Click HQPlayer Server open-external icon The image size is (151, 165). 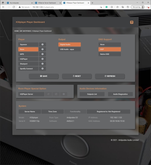point(56,94)
